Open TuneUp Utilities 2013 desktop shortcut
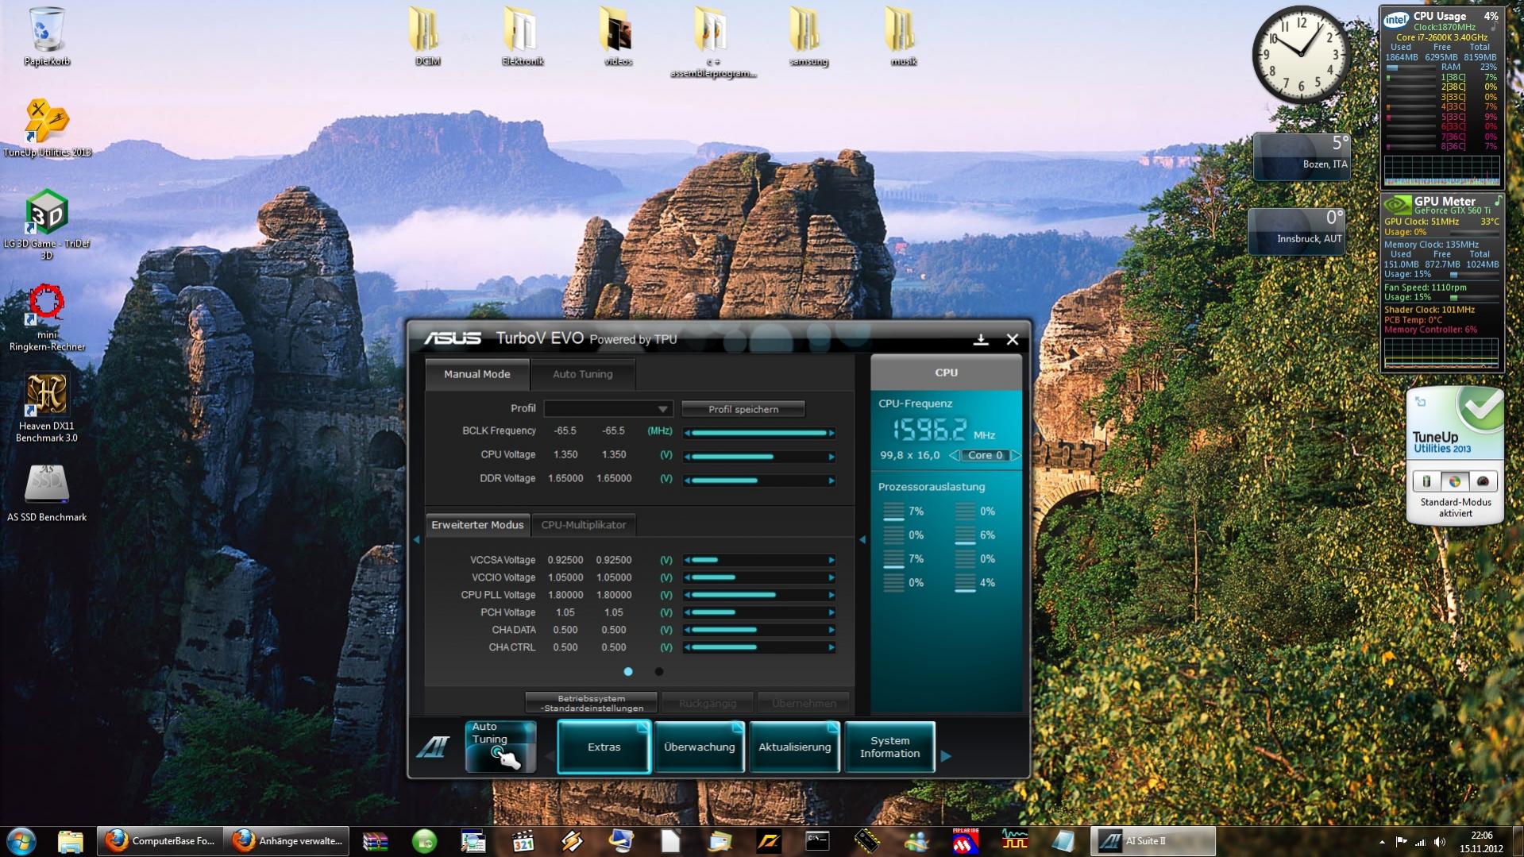The height and width of the screenshot is (857, 1524). (47, 127)
